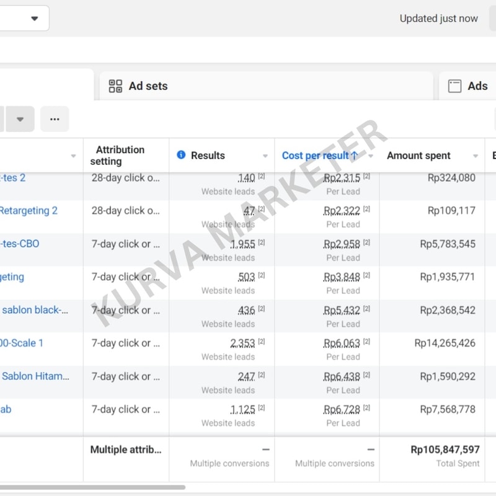
Task: Open the campaign link ending in "geting" with 503 results
Action: coord(12,277)
